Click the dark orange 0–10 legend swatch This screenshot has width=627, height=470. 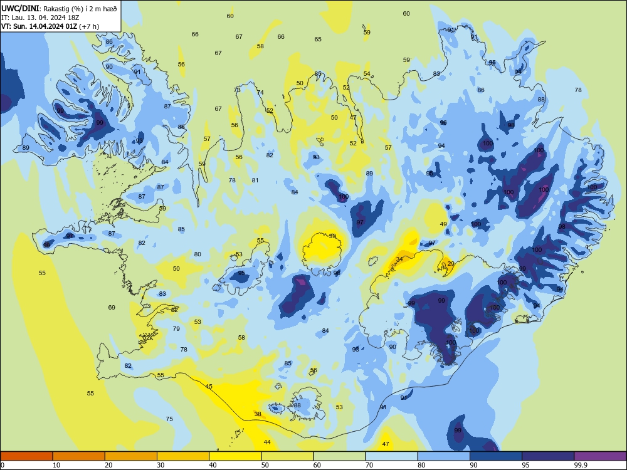point(26,456)
